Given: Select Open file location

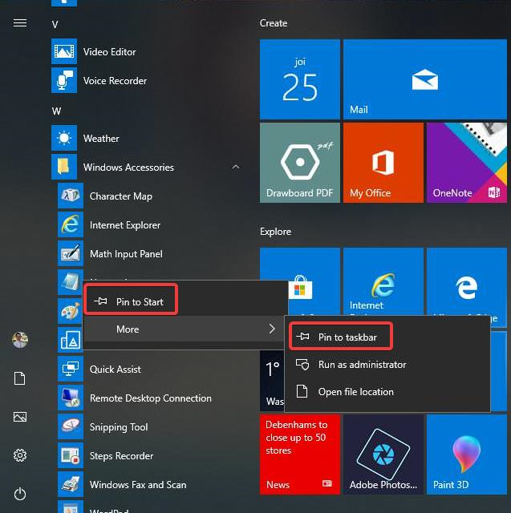Looking at the screenshot, I should pos(387,392).
